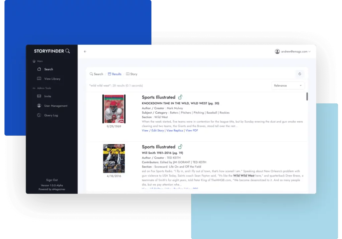Click the user avatar icon at top right
The image size is (342, 239).
(277, 51)
